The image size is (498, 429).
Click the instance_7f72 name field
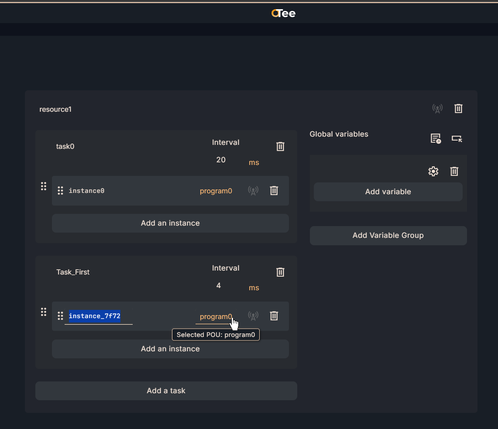pos(98,316)
